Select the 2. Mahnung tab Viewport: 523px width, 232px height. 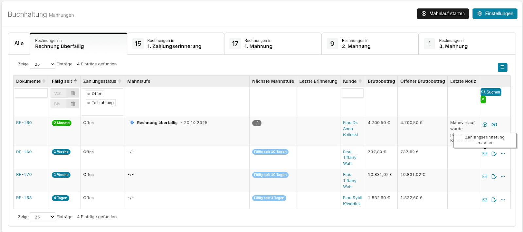pyautogui.click(x=370, y=44)
